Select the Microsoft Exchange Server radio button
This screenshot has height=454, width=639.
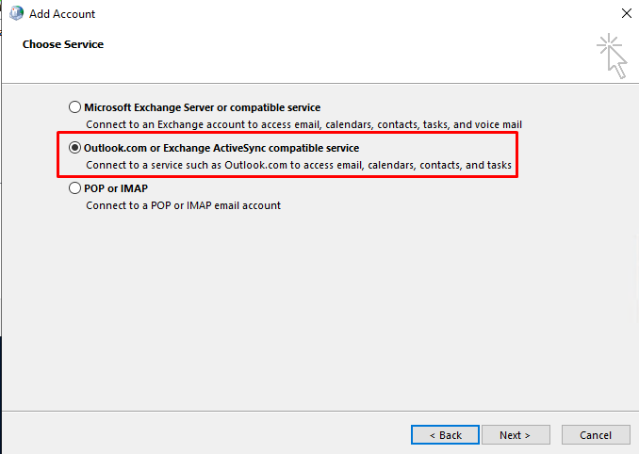[74, 107]
